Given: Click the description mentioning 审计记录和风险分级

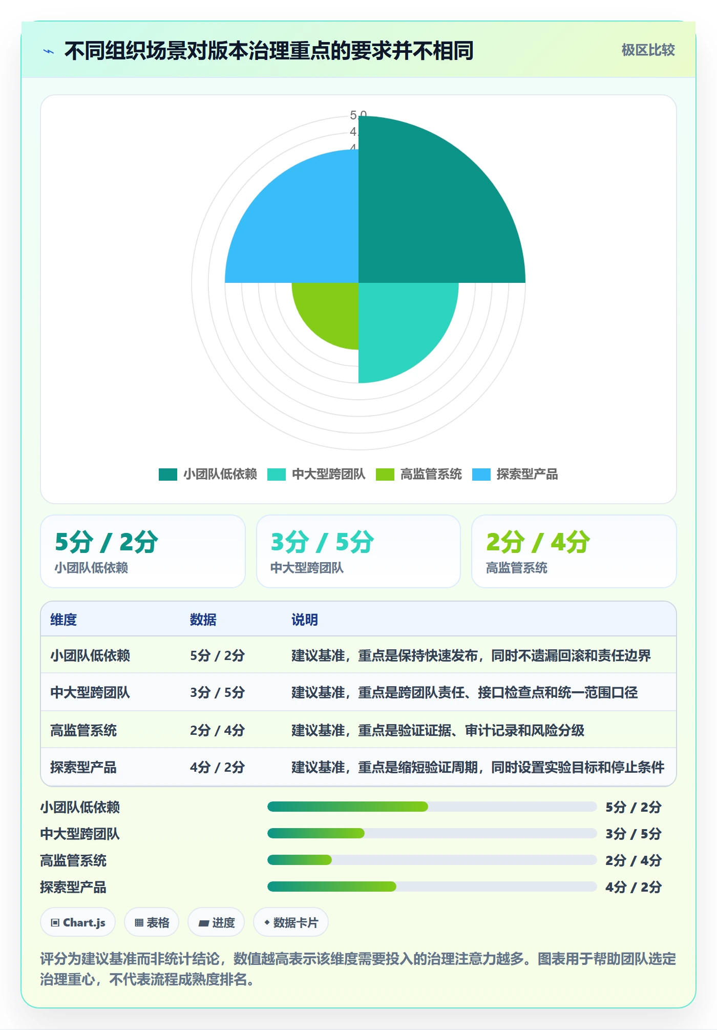Looking at the screenshot, I should (x=438, y=730).
